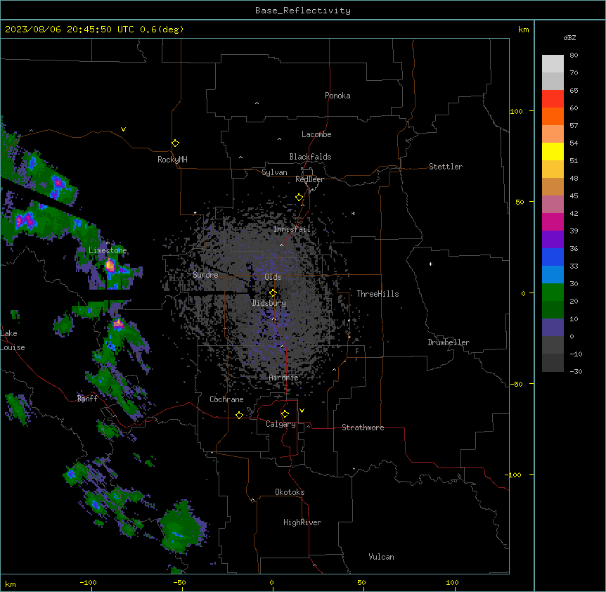Click the yellow diamond marker above RockyMH
Viewport: 606px width, 592px height.
pyautogui.click(x=175, y=143)
